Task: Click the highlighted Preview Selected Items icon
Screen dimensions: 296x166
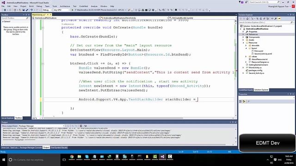Action: click(x=279, y=19)
